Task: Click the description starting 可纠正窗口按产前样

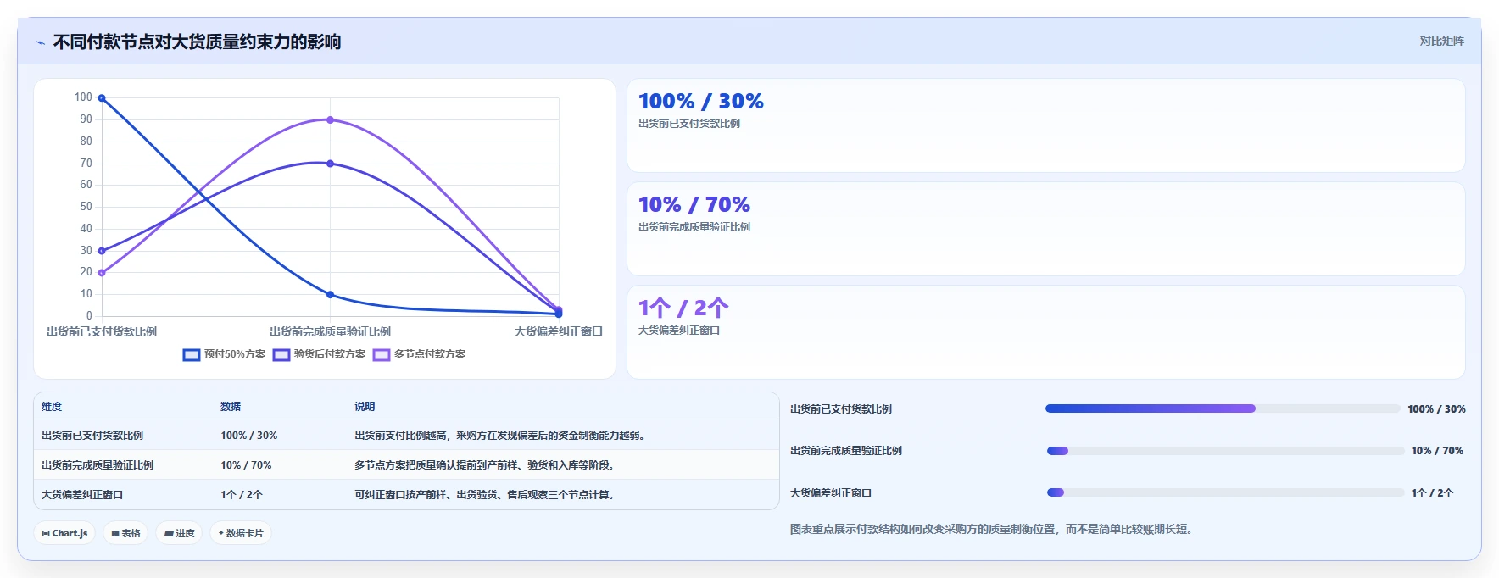Action: click(x=485, y=495)
